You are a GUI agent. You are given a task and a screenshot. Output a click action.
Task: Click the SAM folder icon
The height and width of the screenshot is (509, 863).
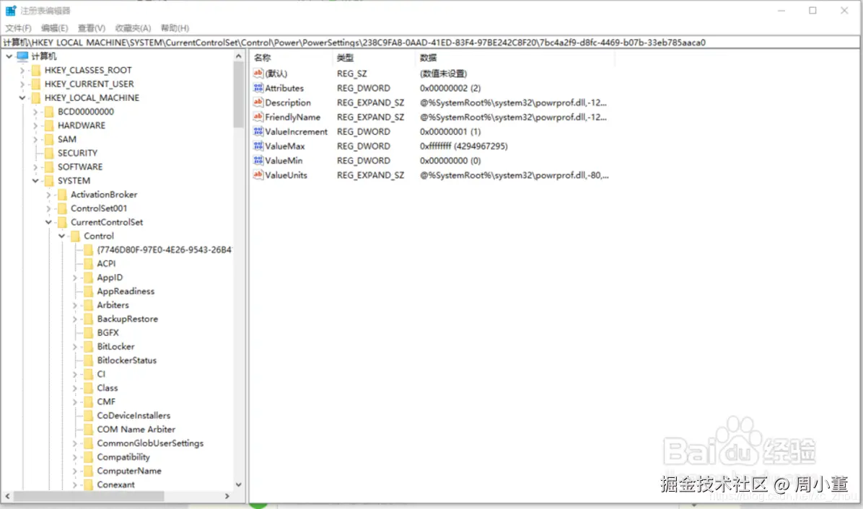pos(50,139)
